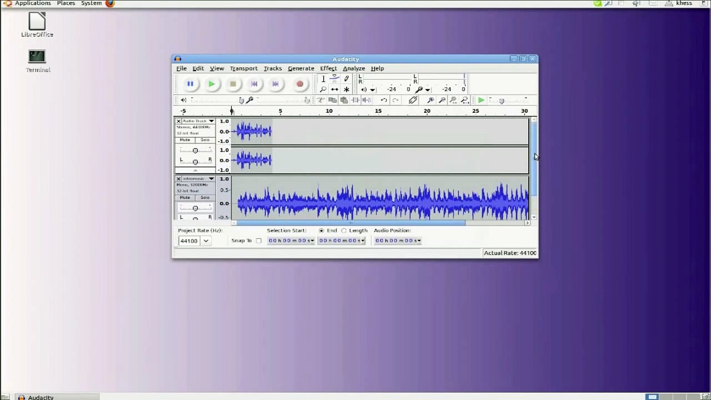The height and width of the screenshot is (400, 711).
Task: Select the Length radio button
Action: tap(344, 231)
